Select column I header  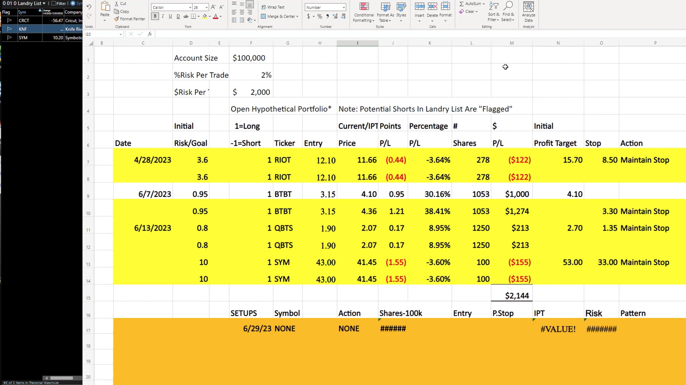coord(357,43)
